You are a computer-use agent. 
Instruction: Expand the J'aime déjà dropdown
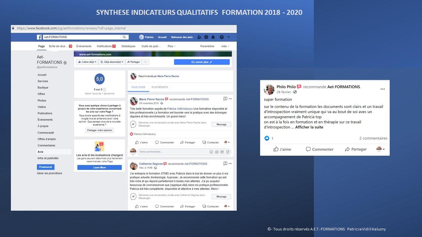(87, 62)
